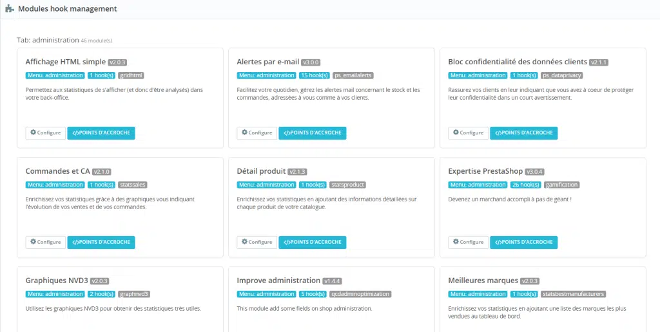Click the qcdadminoptimization tag on Improve administration
This screenshot has width=660, height=332.
pos(361,294)
